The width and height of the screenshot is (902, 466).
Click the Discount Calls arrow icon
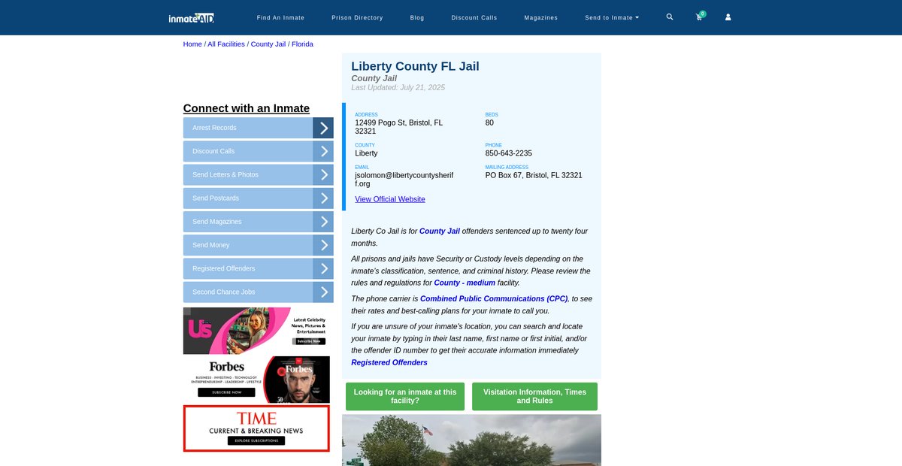pos(323,151)
